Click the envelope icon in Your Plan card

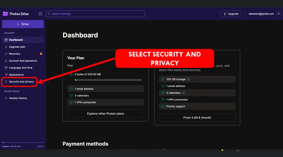coord(71,89)
